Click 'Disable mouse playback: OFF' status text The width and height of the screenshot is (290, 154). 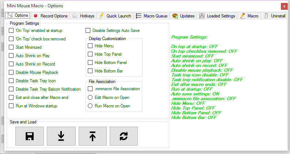202,70
